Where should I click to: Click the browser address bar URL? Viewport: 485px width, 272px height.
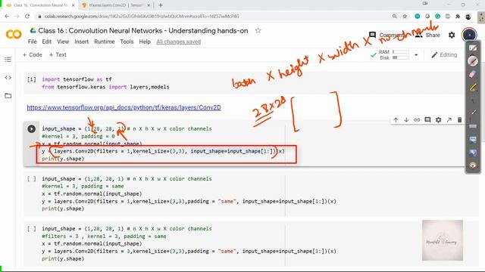(x=142, y=17)
